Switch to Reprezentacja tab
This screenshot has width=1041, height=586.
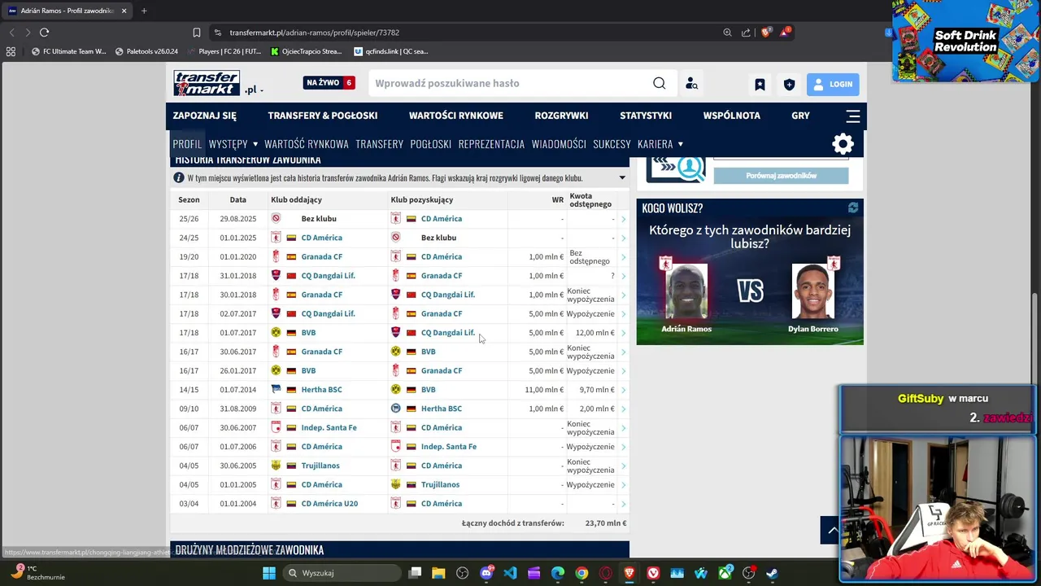(491, 144)
